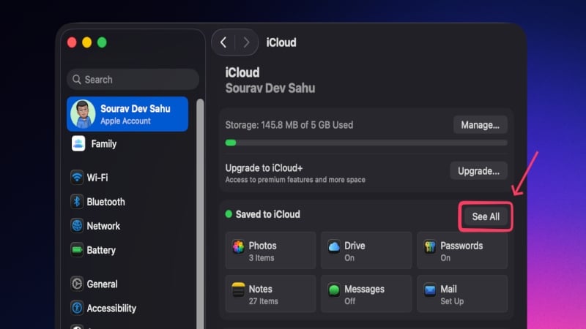Image resolution: width=586 pixels, height=329 pixels.
Task: Click the Battery icon in the sidebar
Action: pyautogui.click(x=77, y=250)
